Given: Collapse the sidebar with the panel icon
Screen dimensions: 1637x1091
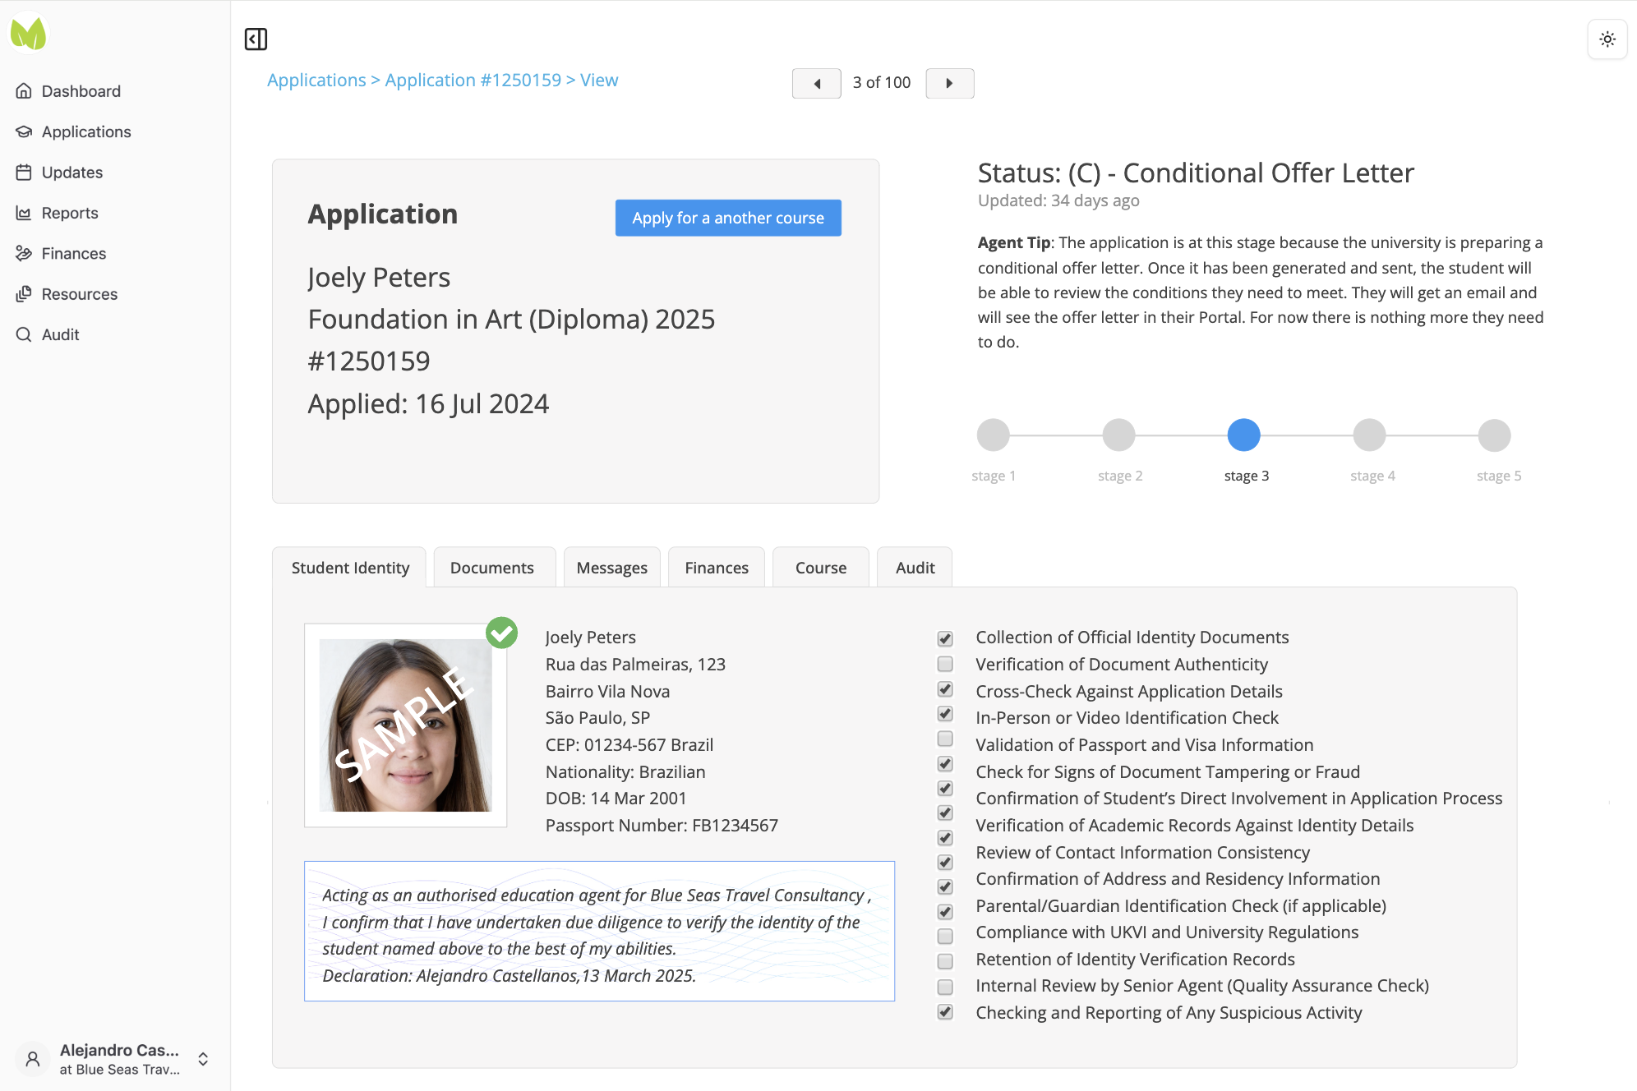Looking at the screenshot, I should click(x=256, y=39).
